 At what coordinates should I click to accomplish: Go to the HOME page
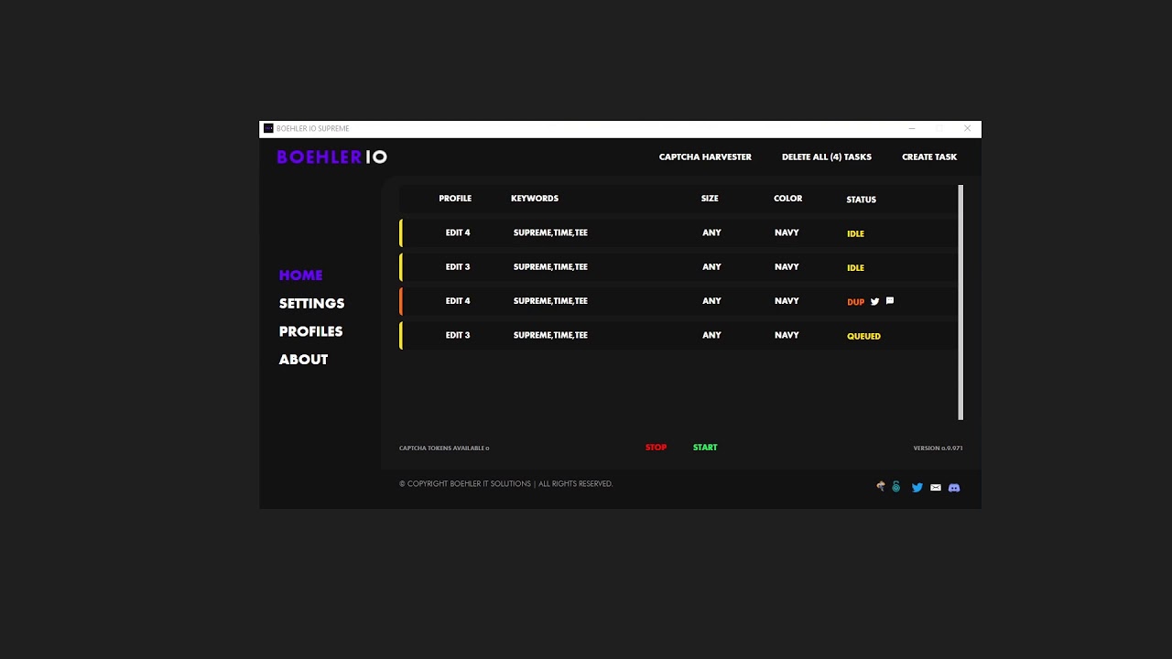point(300,275)
